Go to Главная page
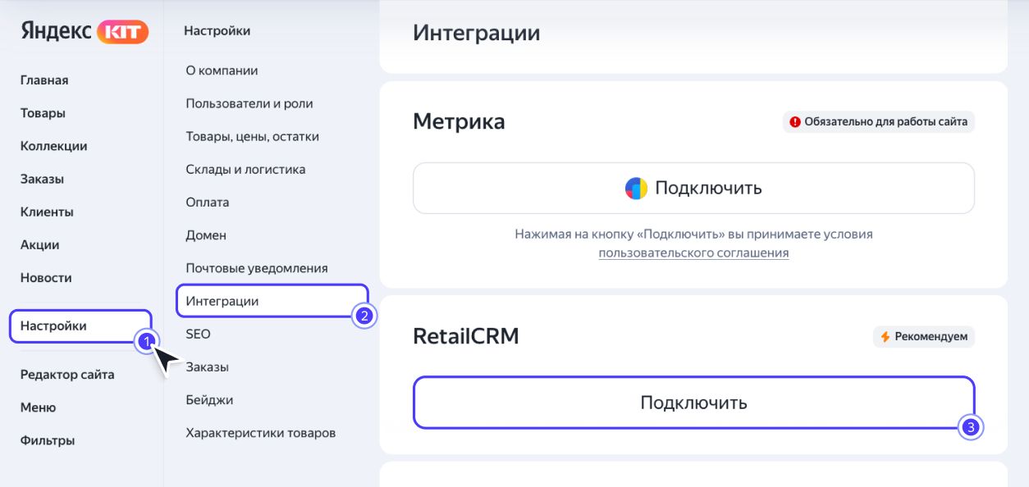1029x487 pixels. click(x=44, y=80)
